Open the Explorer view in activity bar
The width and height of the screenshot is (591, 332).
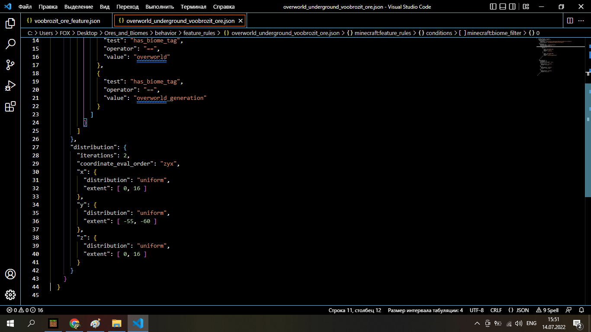(10, 23)
